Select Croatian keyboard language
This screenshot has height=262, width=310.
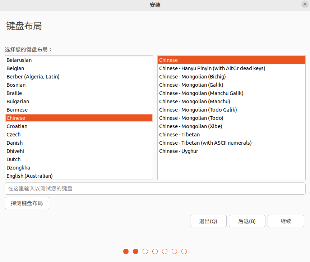[79, 126]
